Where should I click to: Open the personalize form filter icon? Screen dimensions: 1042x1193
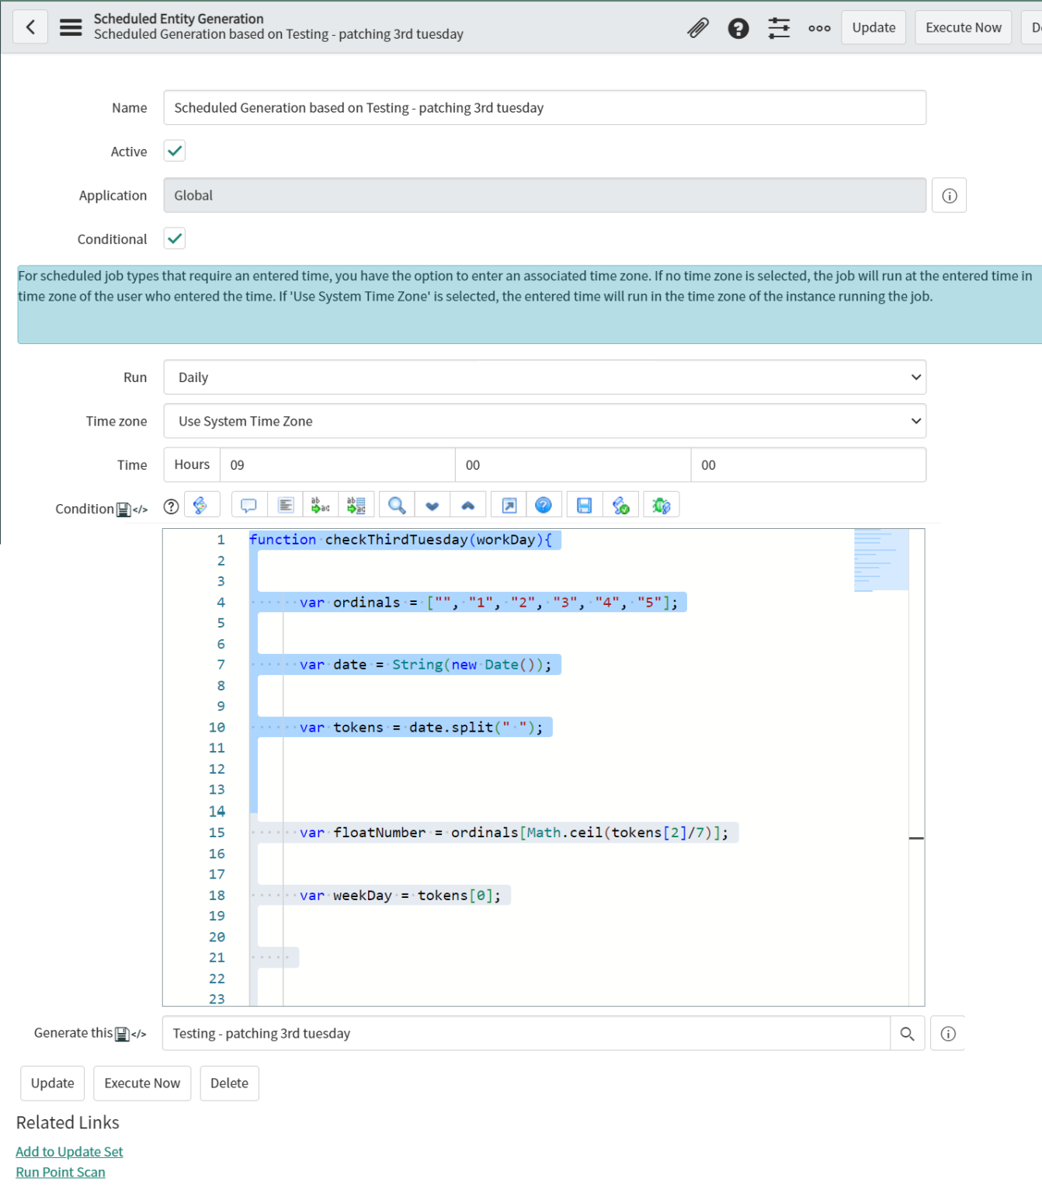point(779,27)
